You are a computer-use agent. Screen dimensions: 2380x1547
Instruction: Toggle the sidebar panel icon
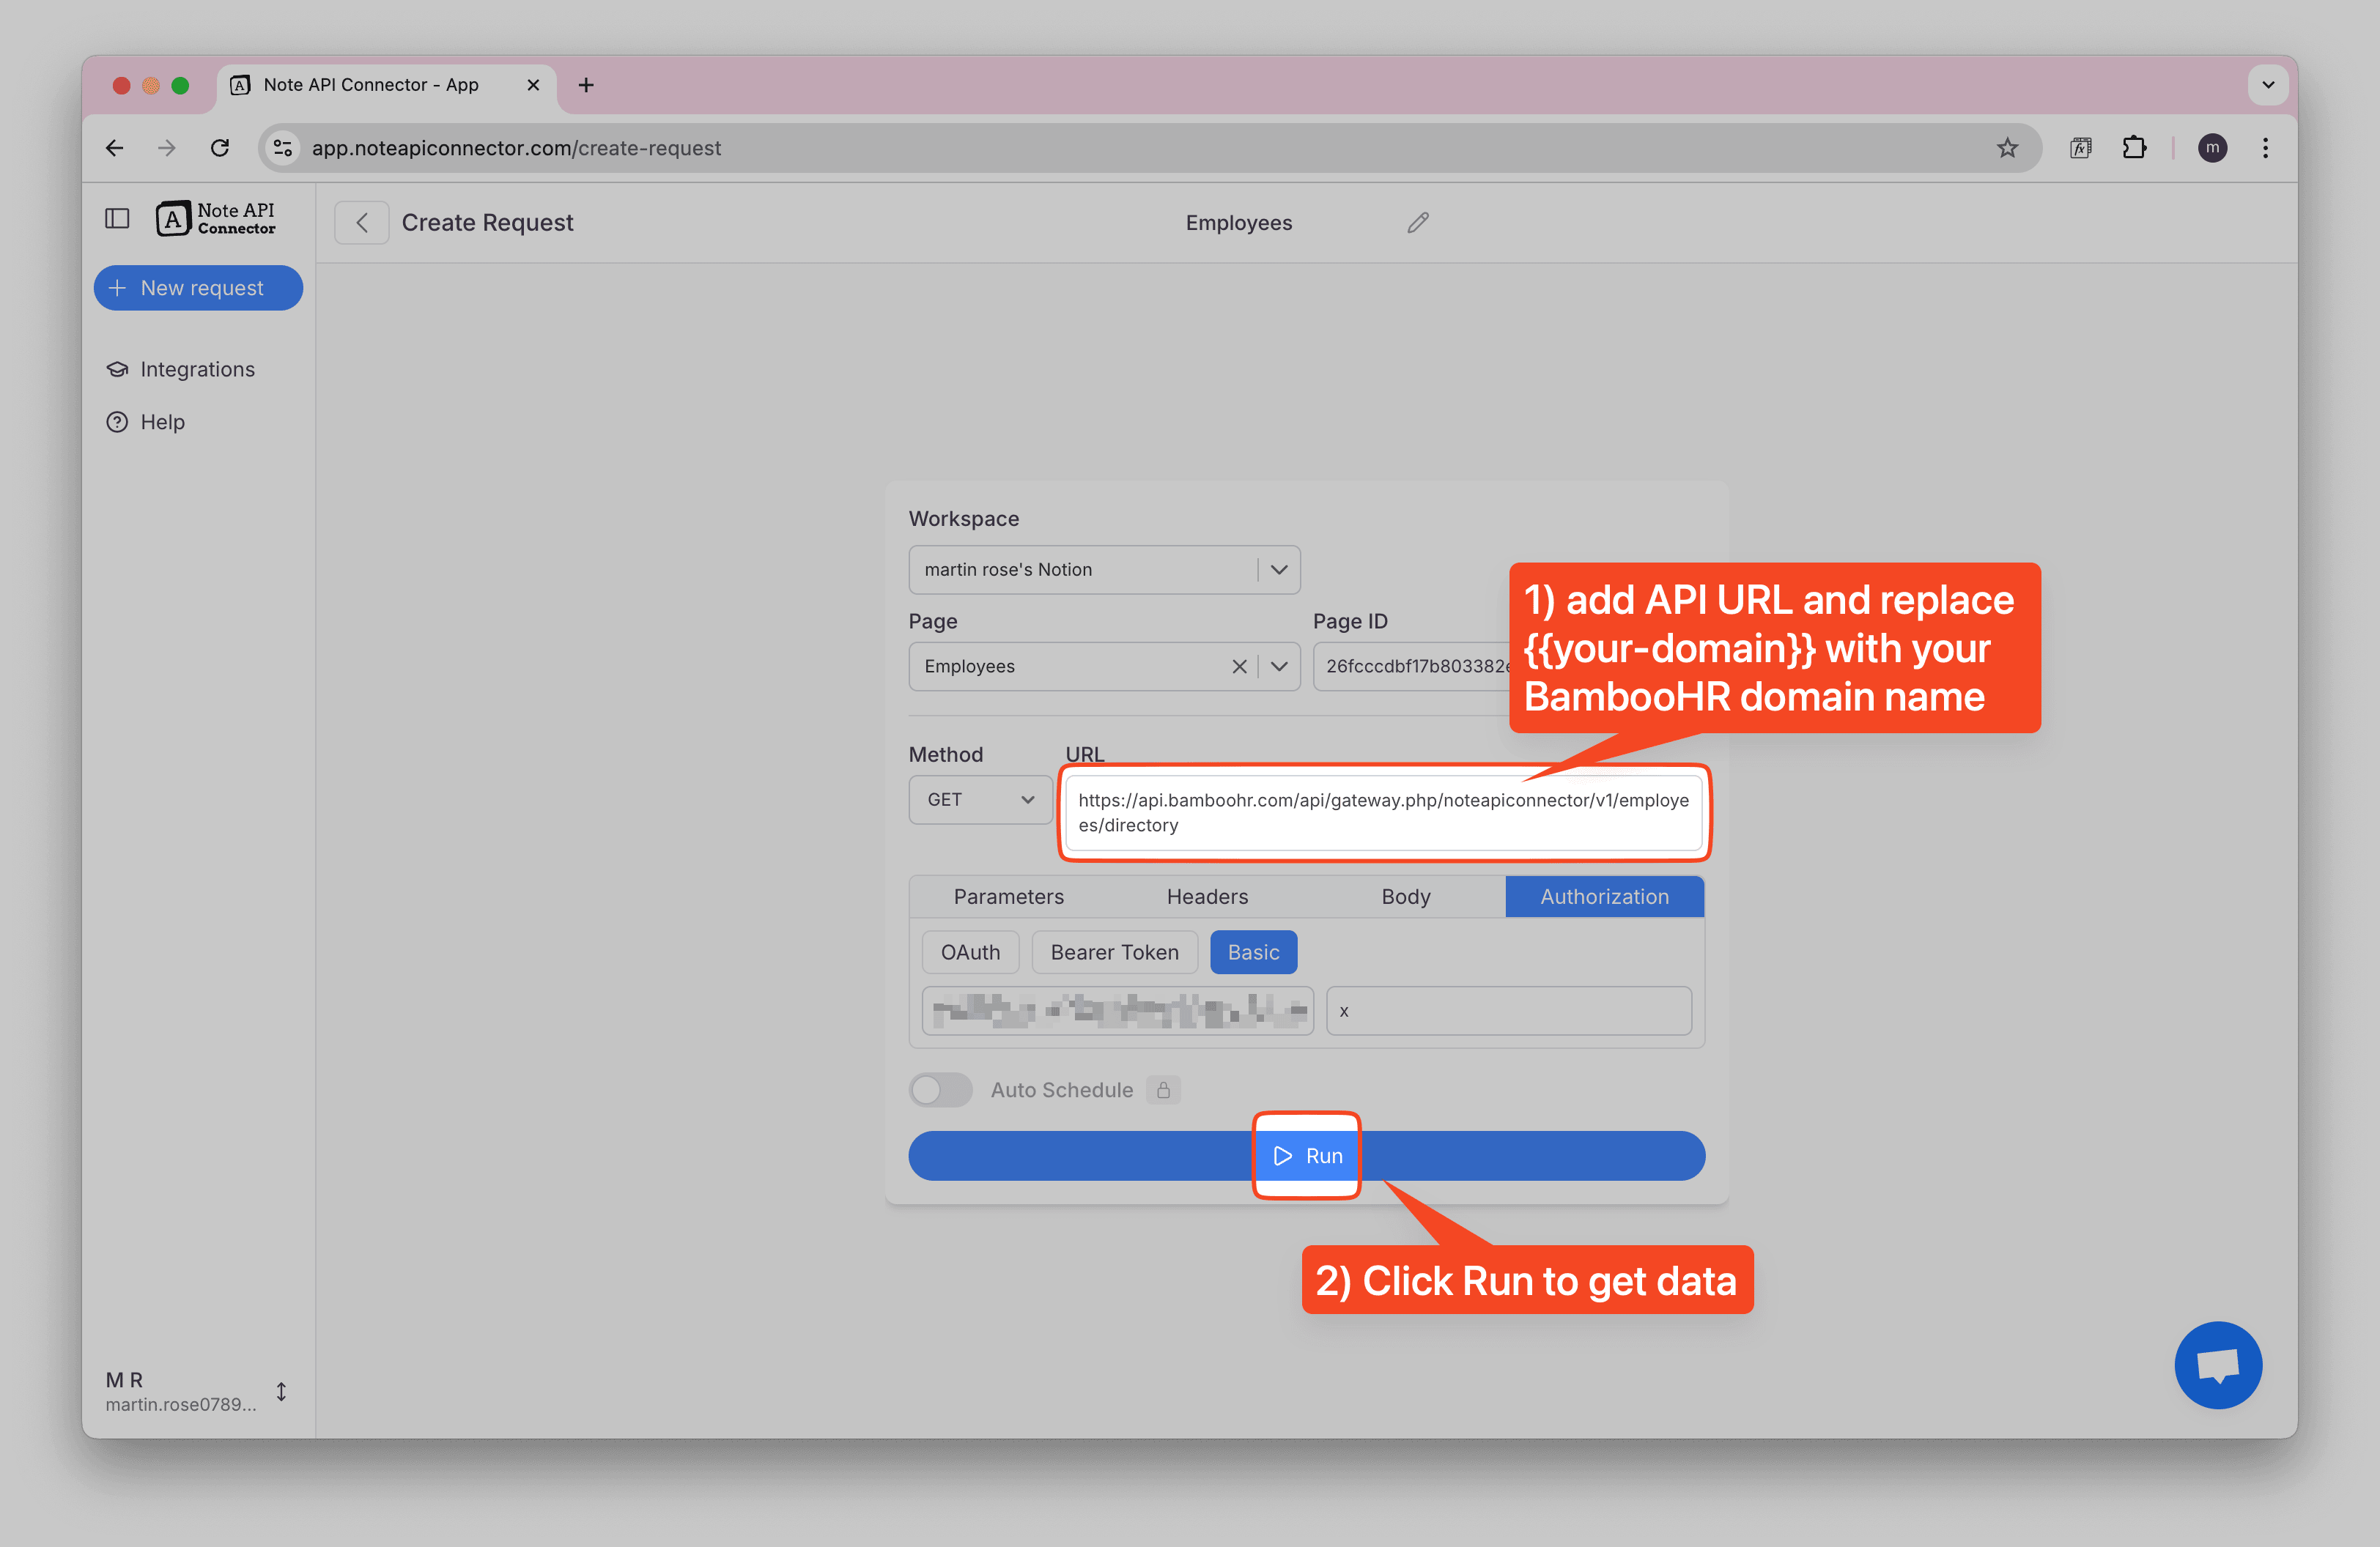tap(117, 219)
